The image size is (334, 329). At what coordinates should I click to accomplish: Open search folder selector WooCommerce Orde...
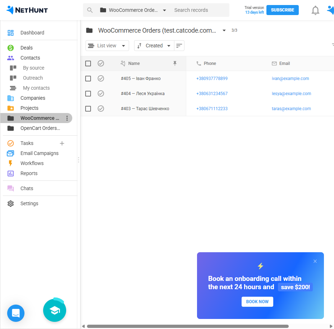coord(133,10)
